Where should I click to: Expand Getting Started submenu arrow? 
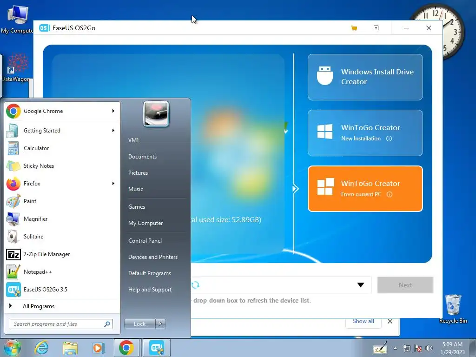click(x=113, y=131)
